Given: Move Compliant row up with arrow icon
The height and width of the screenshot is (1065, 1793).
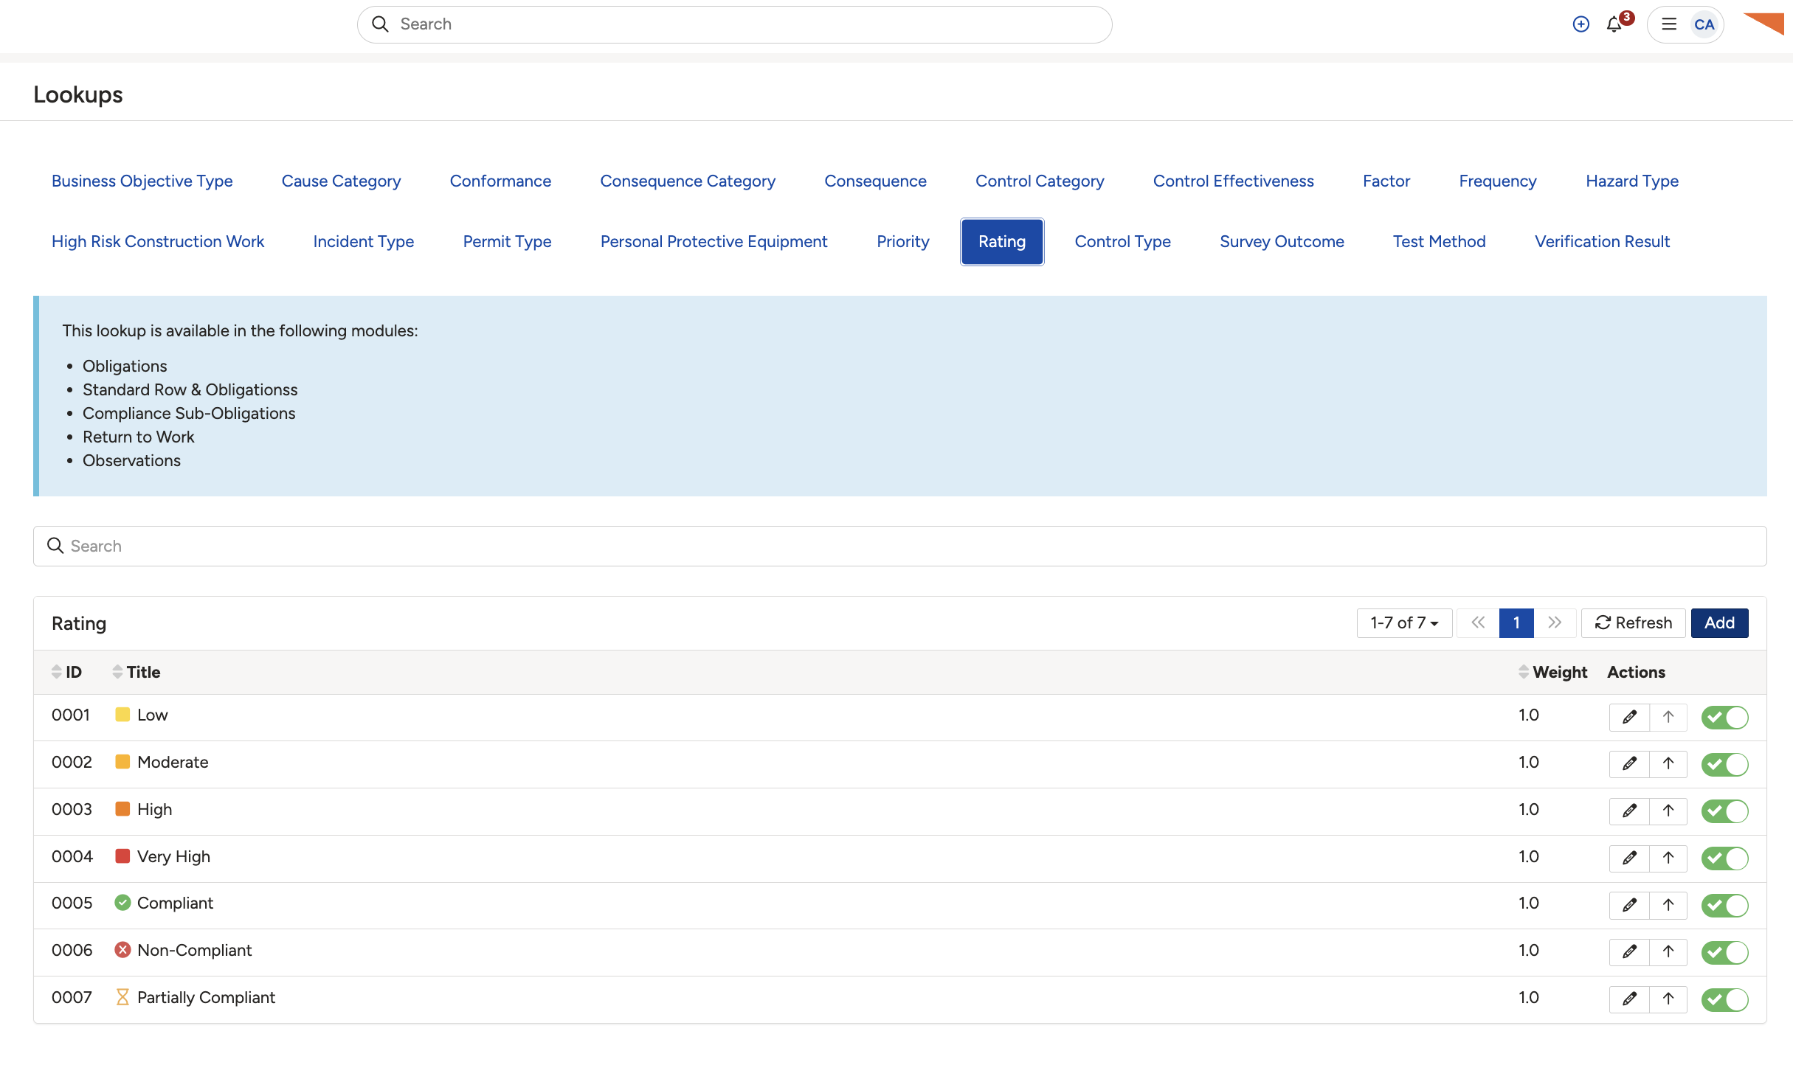Looking at the screenshot, I should [1668, 906].
